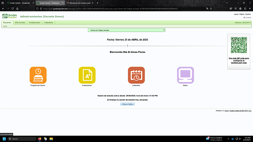Close the active Grades Garden tab

pos(63,3)
